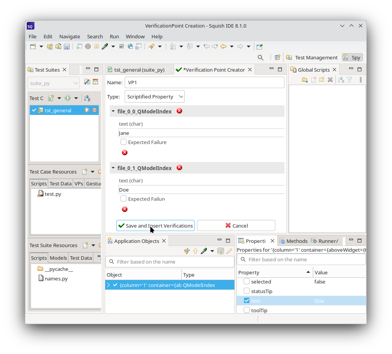This screenshot has width=392, height=354.
Task: Delete the file_0_0_QModelIndex verification with red X
Action: click(x=179, y=111)
